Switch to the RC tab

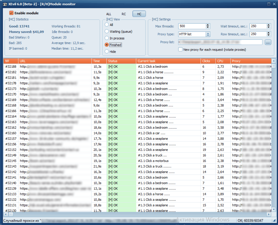pyautogui.click(x=124, y=13)
